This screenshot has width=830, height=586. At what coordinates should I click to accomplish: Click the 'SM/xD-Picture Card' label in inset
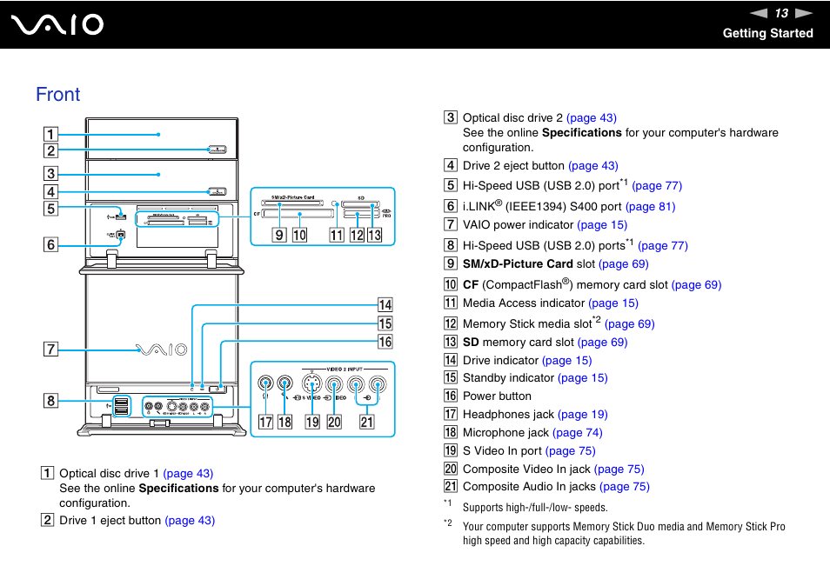pos(292,197)
